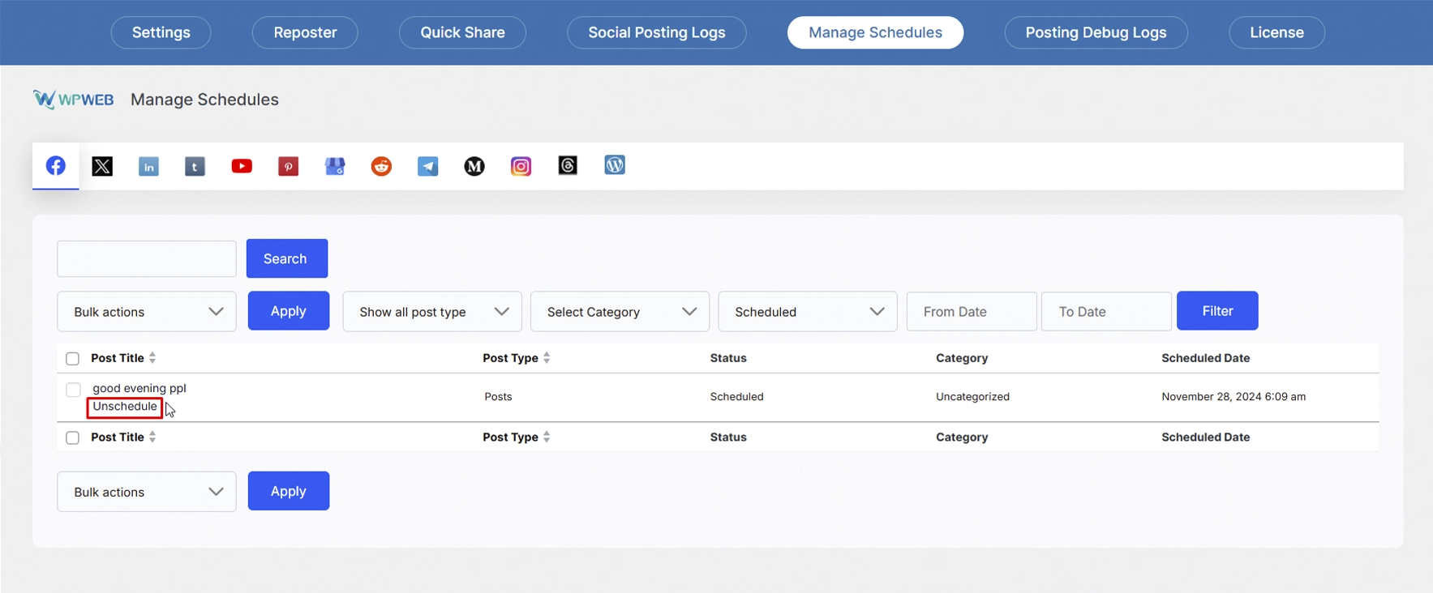The width and height of the screenshot is (1433, 593).
Task: Click the Unschedule link under the post
Action: pyautogui.click(x=125, y=407)
